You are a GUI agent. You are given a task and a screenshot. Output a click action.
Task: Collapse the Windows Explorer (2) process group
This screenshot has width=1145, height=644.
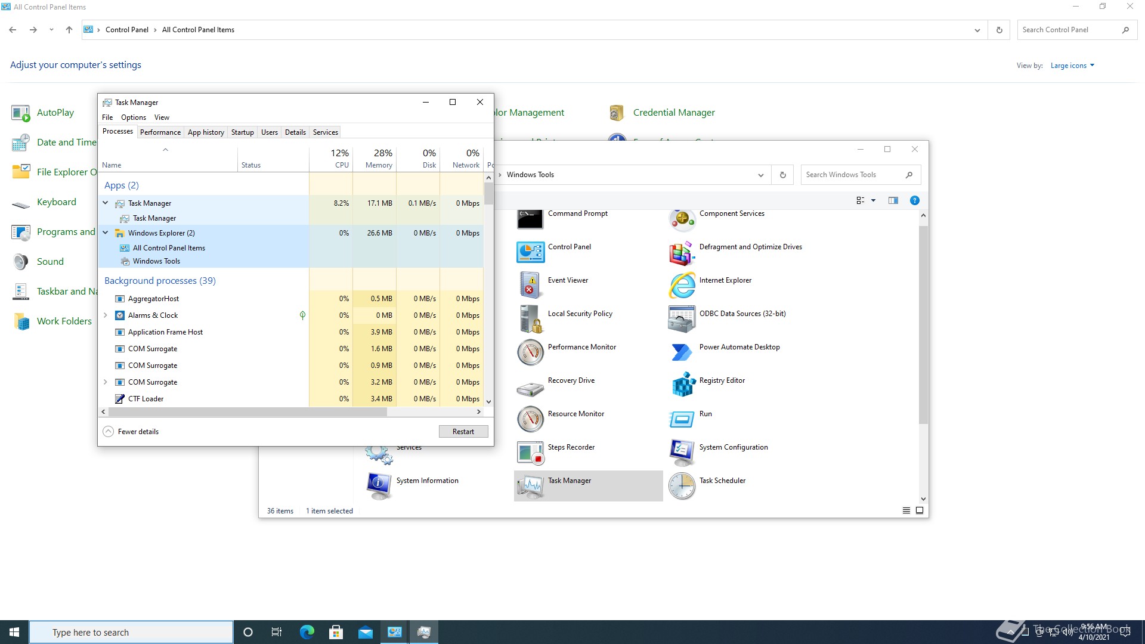click(x=106, y=233)
